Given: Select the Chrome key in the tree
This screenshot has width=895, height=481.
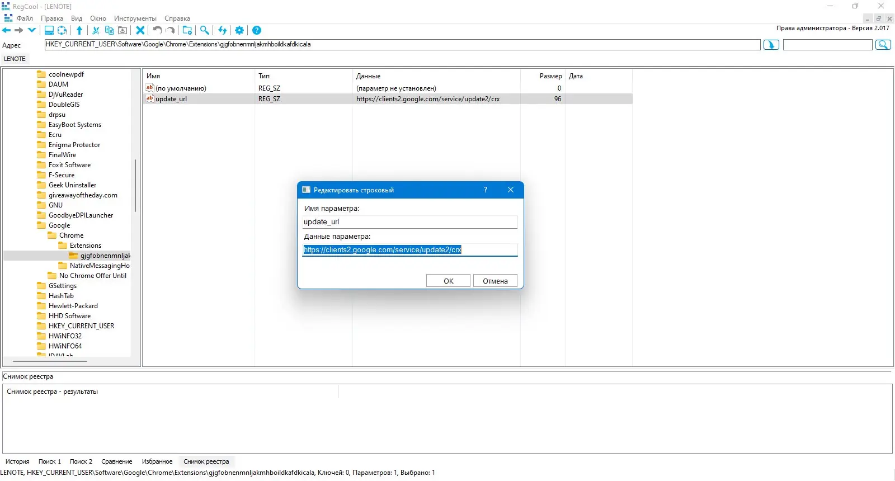Looking at the screenshot, I should (71, 235).
